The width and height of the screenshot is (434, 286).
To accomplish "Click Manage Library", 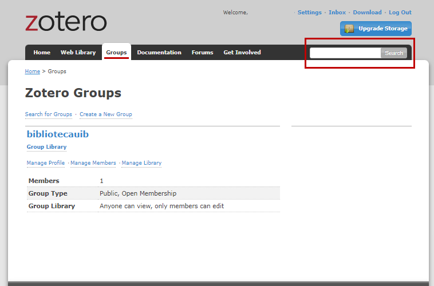I will (x=141, y=163).
